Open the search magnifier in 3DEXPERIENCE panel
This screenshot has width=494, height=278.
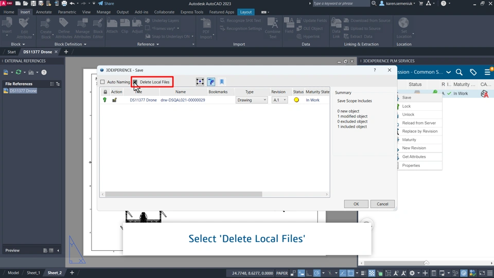click(x=459, y=72)
